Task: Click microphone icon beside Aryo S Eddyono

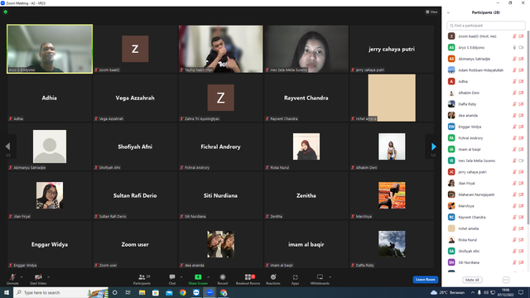Action: 514,48
